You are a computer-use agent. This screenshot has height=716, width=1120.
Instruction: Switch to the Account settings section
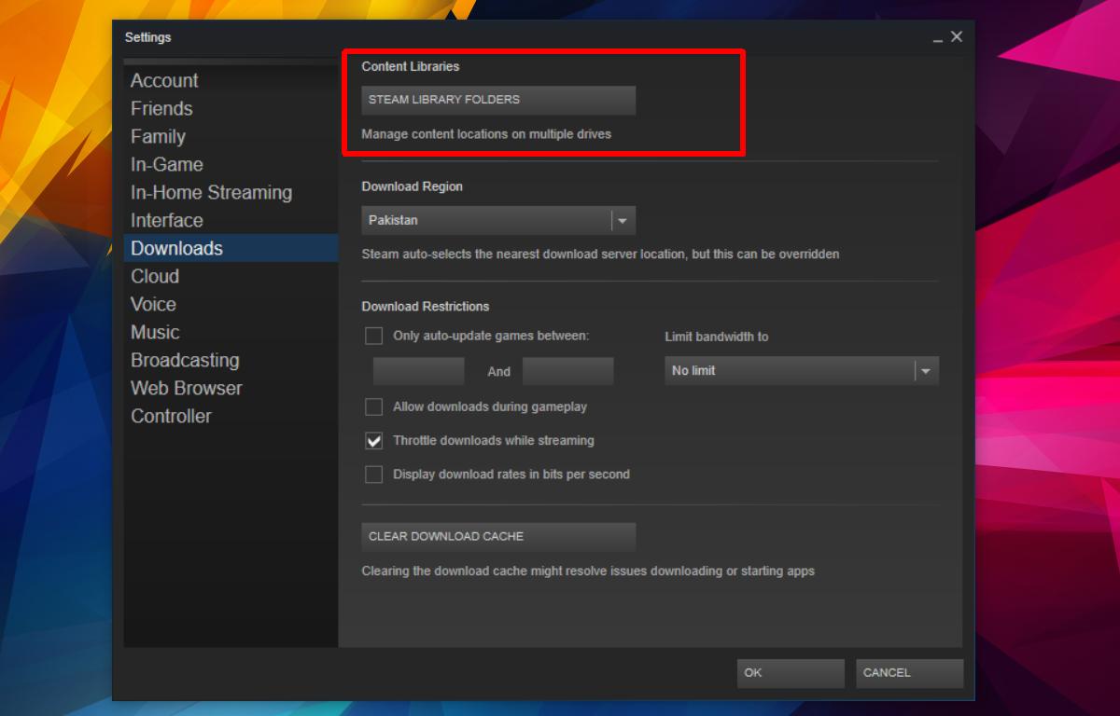pos(164,80)
